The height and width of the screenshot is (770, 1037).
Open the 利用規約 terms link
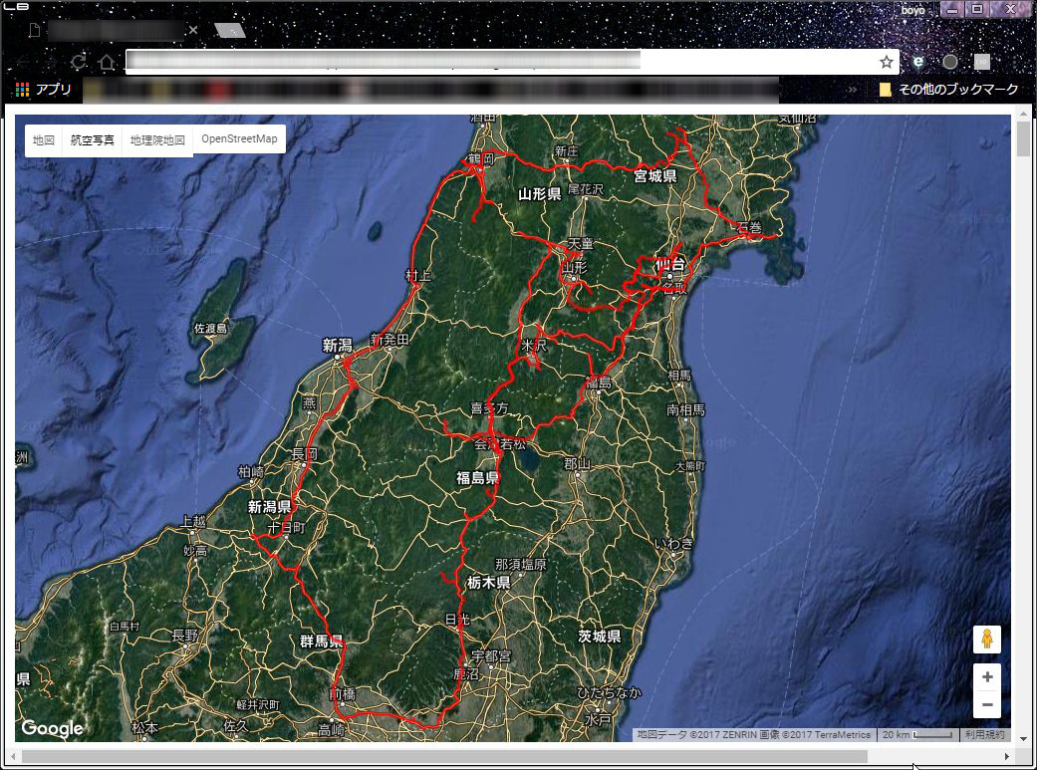[x=984, y=734]
